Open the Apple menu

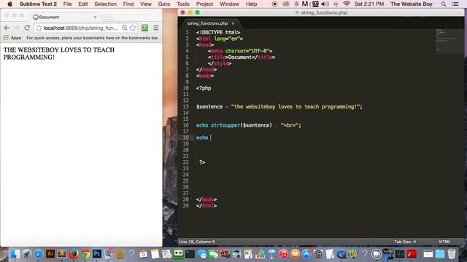pyautogui.click(x=9, y=4)
